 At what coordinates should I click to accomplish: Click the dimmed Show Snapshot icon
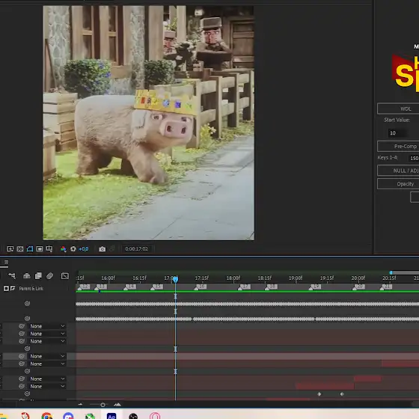112,248
